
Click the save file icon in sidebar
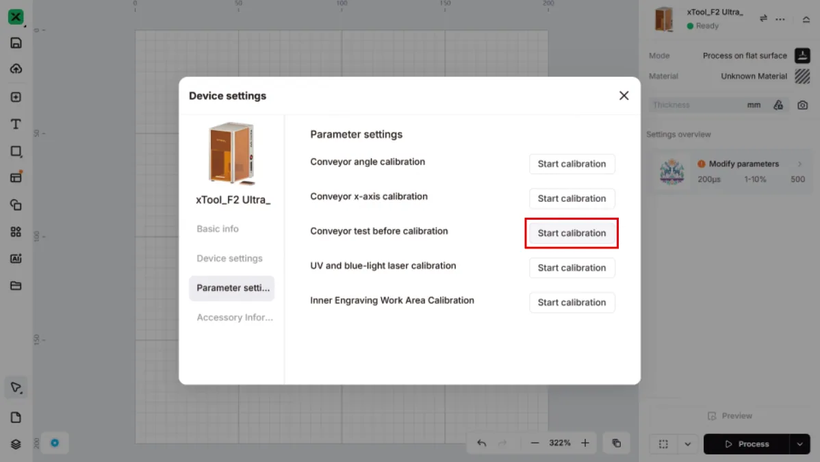[x=16, y=43]
